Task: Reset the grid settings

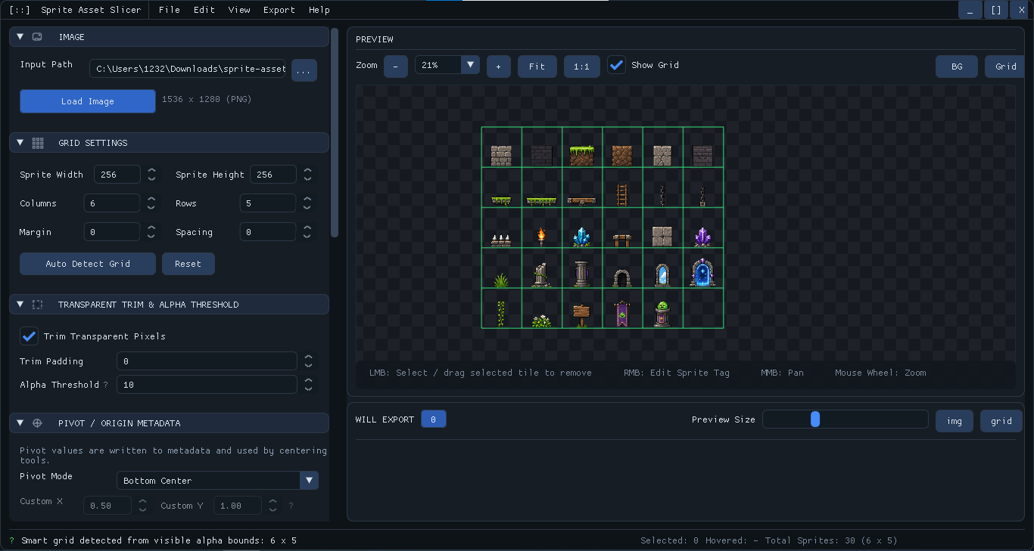Action: [188, 264]
